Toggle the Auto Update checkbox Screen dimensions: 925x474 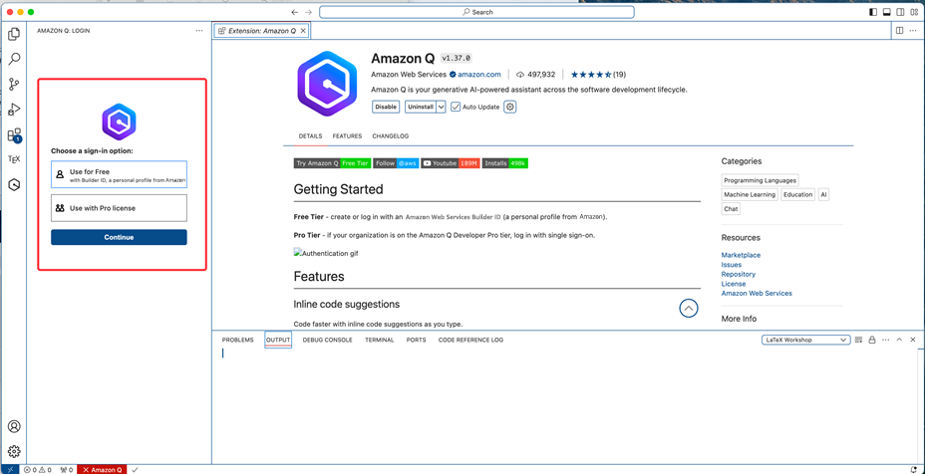(x=456, y=107)
